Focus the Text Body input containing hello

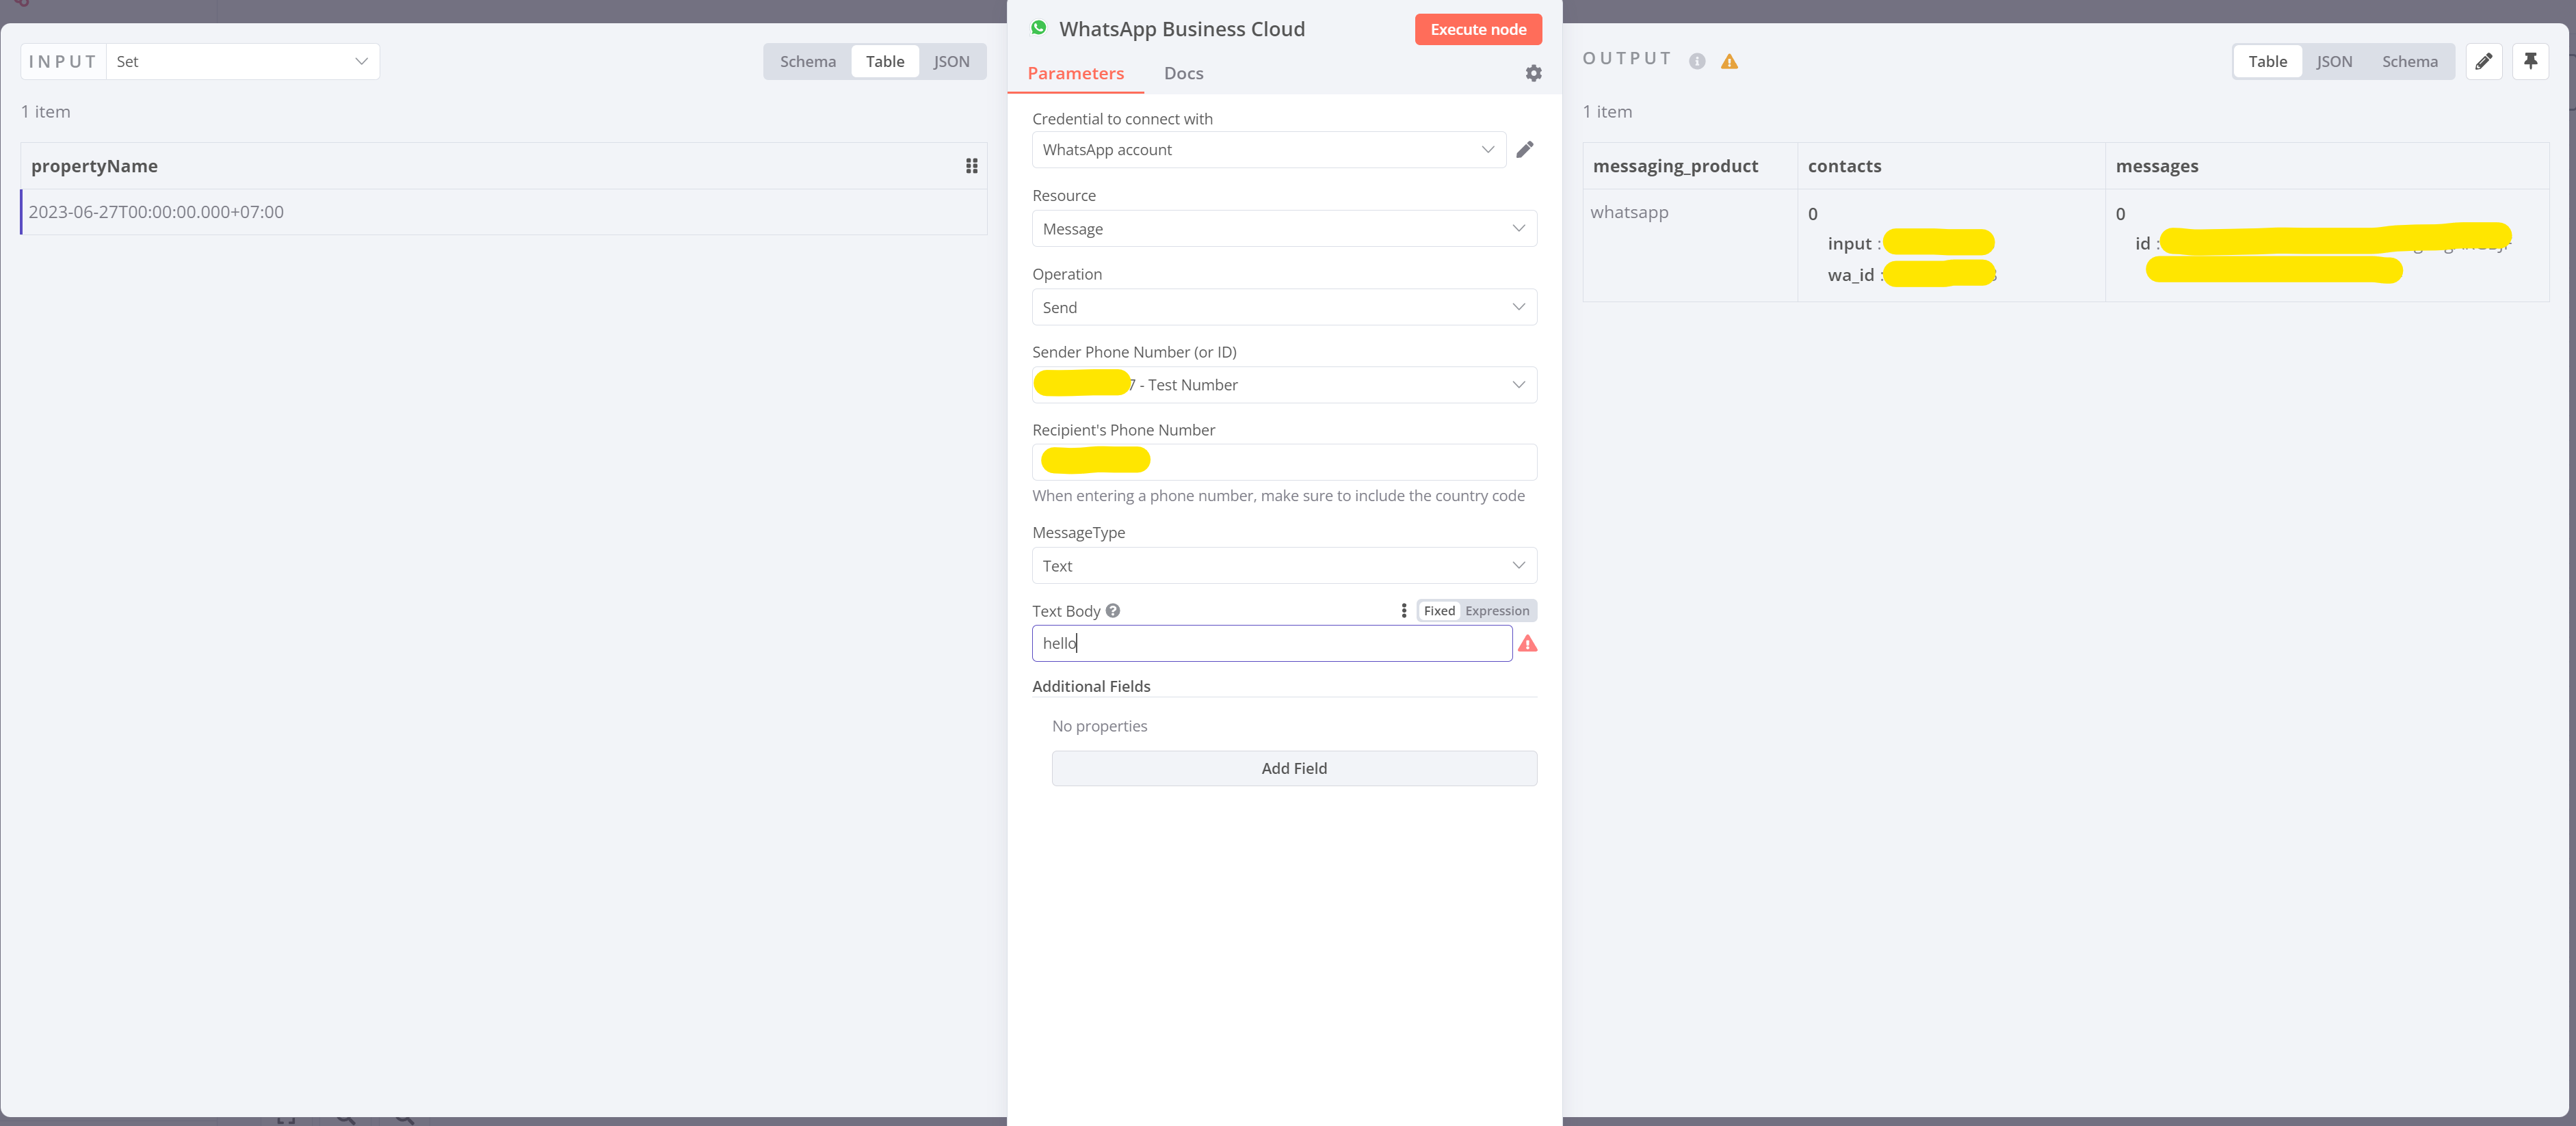[1271, 643]
